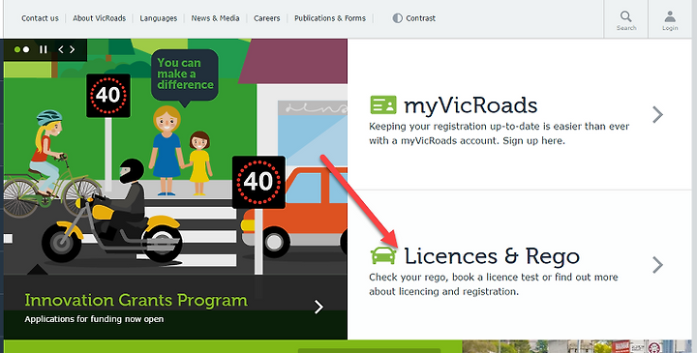697x353 pixels.
Task: Click the city photo thumbnail at bottom
Action: (577, 347)
